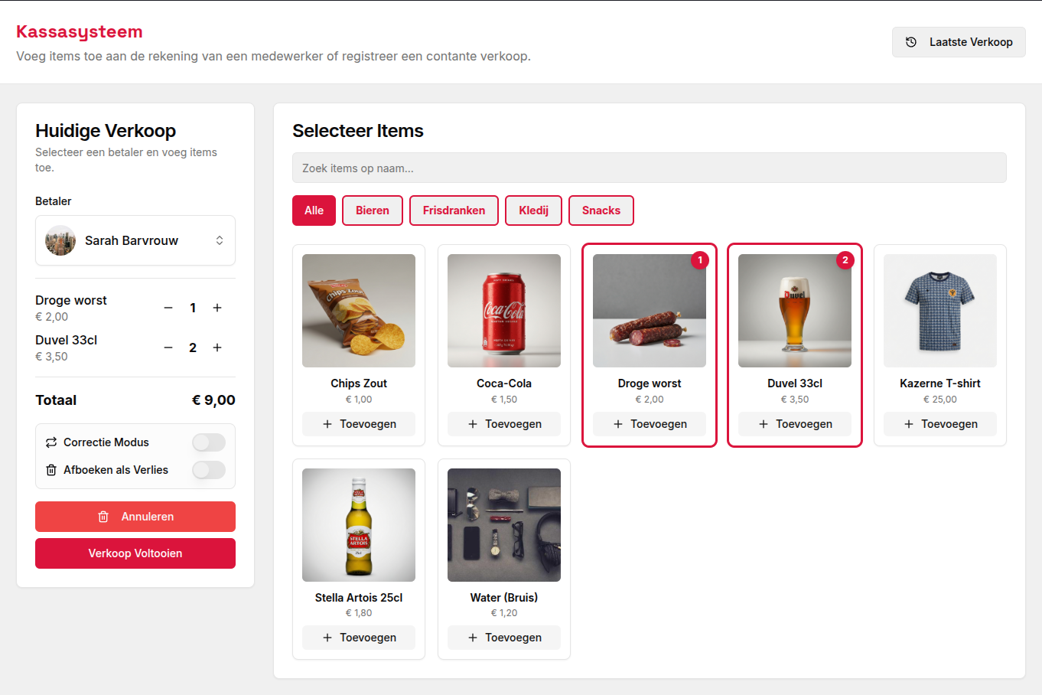Click the Chips Zout product image
The height and width of the screenshot is (695, 1042).
click(359, 311)
